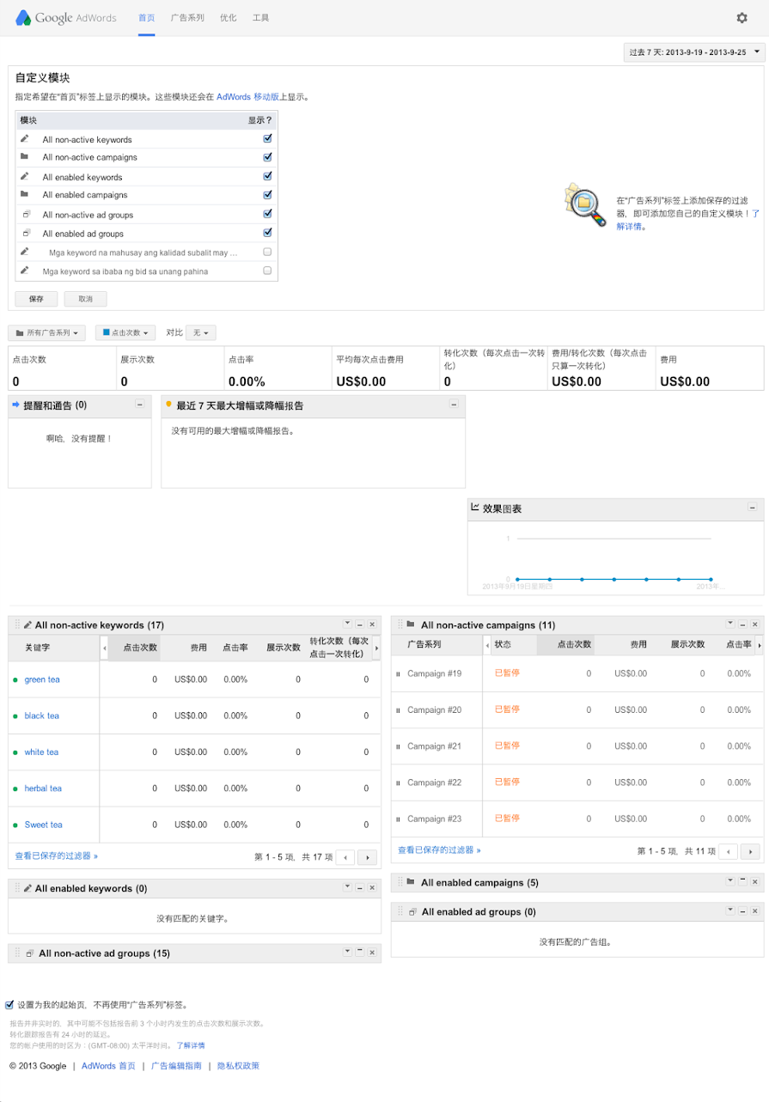
Task: Open the 所有广告系列 dropdown
Action: pos(47,332)
